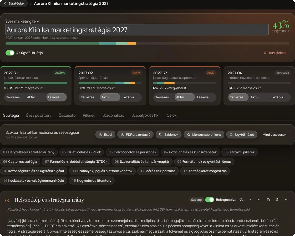The width and height of the screenshot is (295, 236).
Task: Toggle section 01 visibility eye icon
Action: pos(241,200)
